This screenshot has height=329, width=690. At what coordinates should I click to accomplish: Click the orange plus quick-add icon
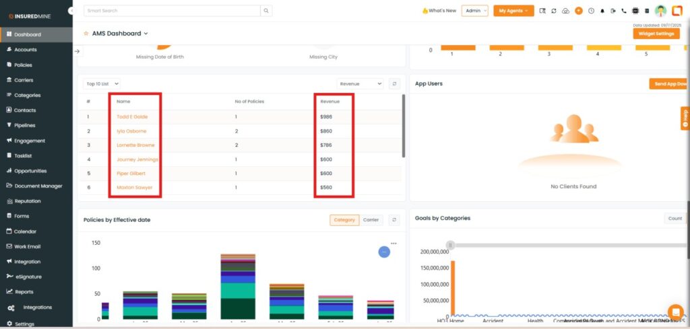click(578, 11)
